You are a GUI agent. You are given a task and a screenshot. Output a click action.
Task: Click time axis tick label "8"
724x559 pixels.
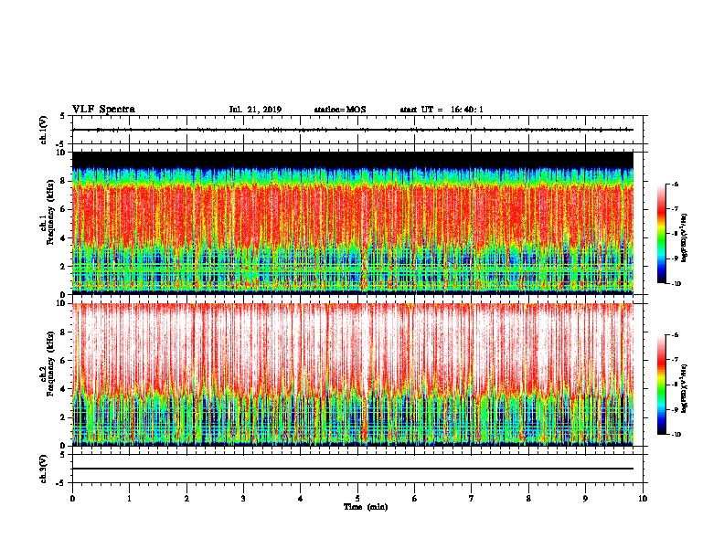(x=528, y=499)
